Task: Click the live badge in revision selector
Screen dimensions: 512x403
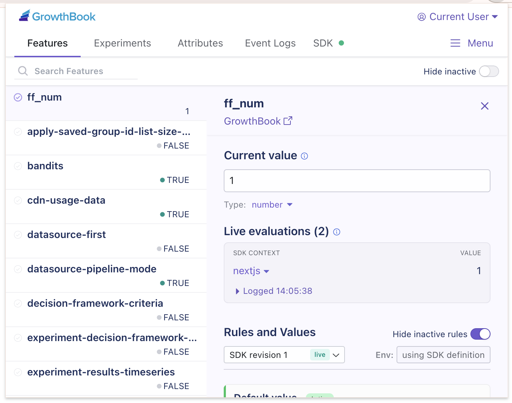Action: (320, 355)
